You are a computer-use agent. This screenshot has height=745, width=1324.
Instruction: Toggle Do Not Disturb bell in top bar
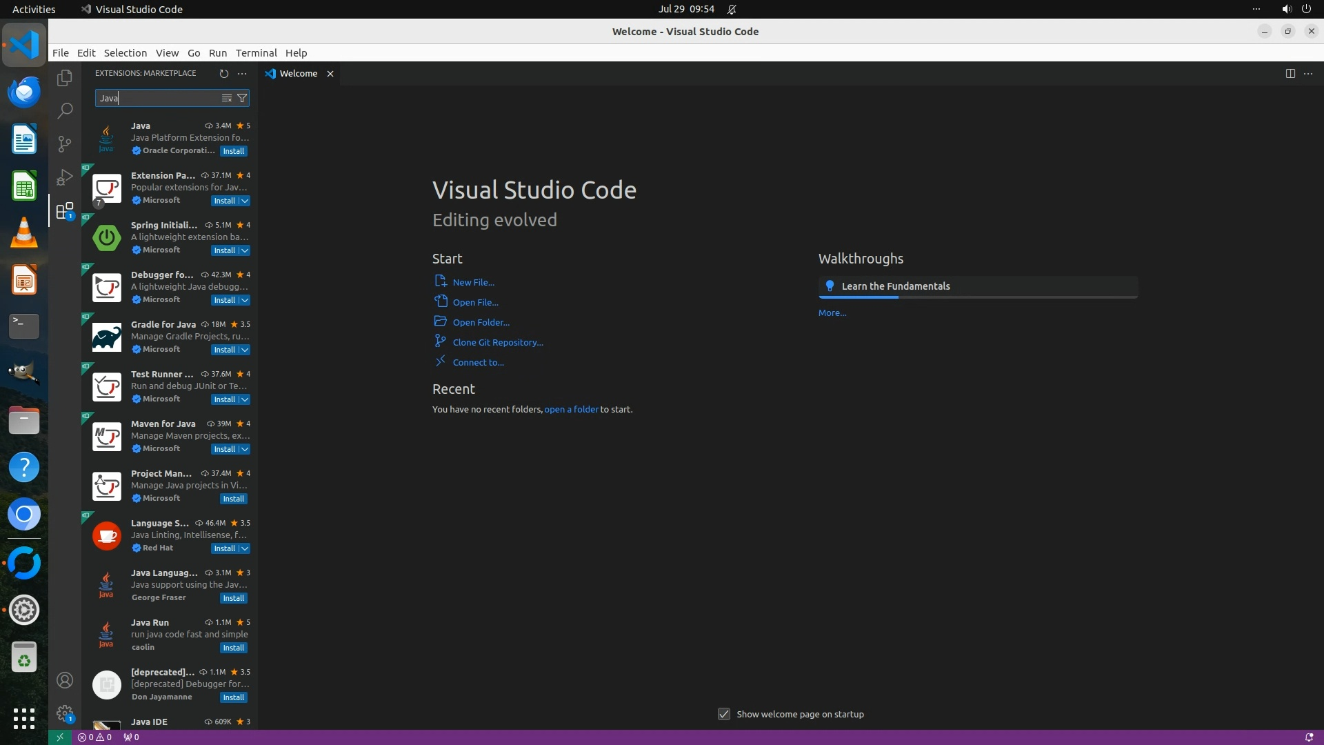click(x=732, y=9)
